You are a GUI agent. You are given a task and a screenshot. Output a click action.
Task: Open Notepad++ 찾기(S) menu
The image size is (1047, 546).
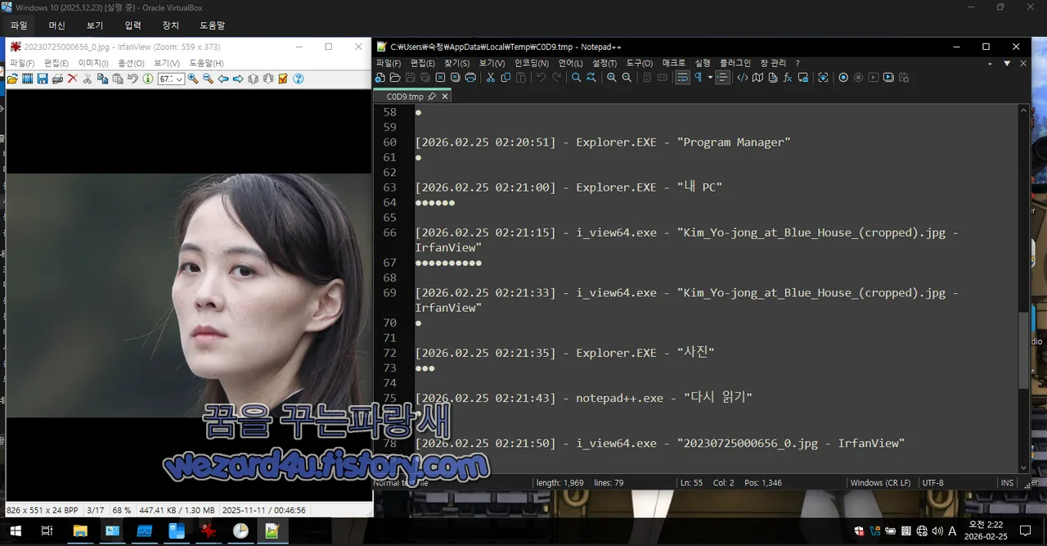pos(457,63)
